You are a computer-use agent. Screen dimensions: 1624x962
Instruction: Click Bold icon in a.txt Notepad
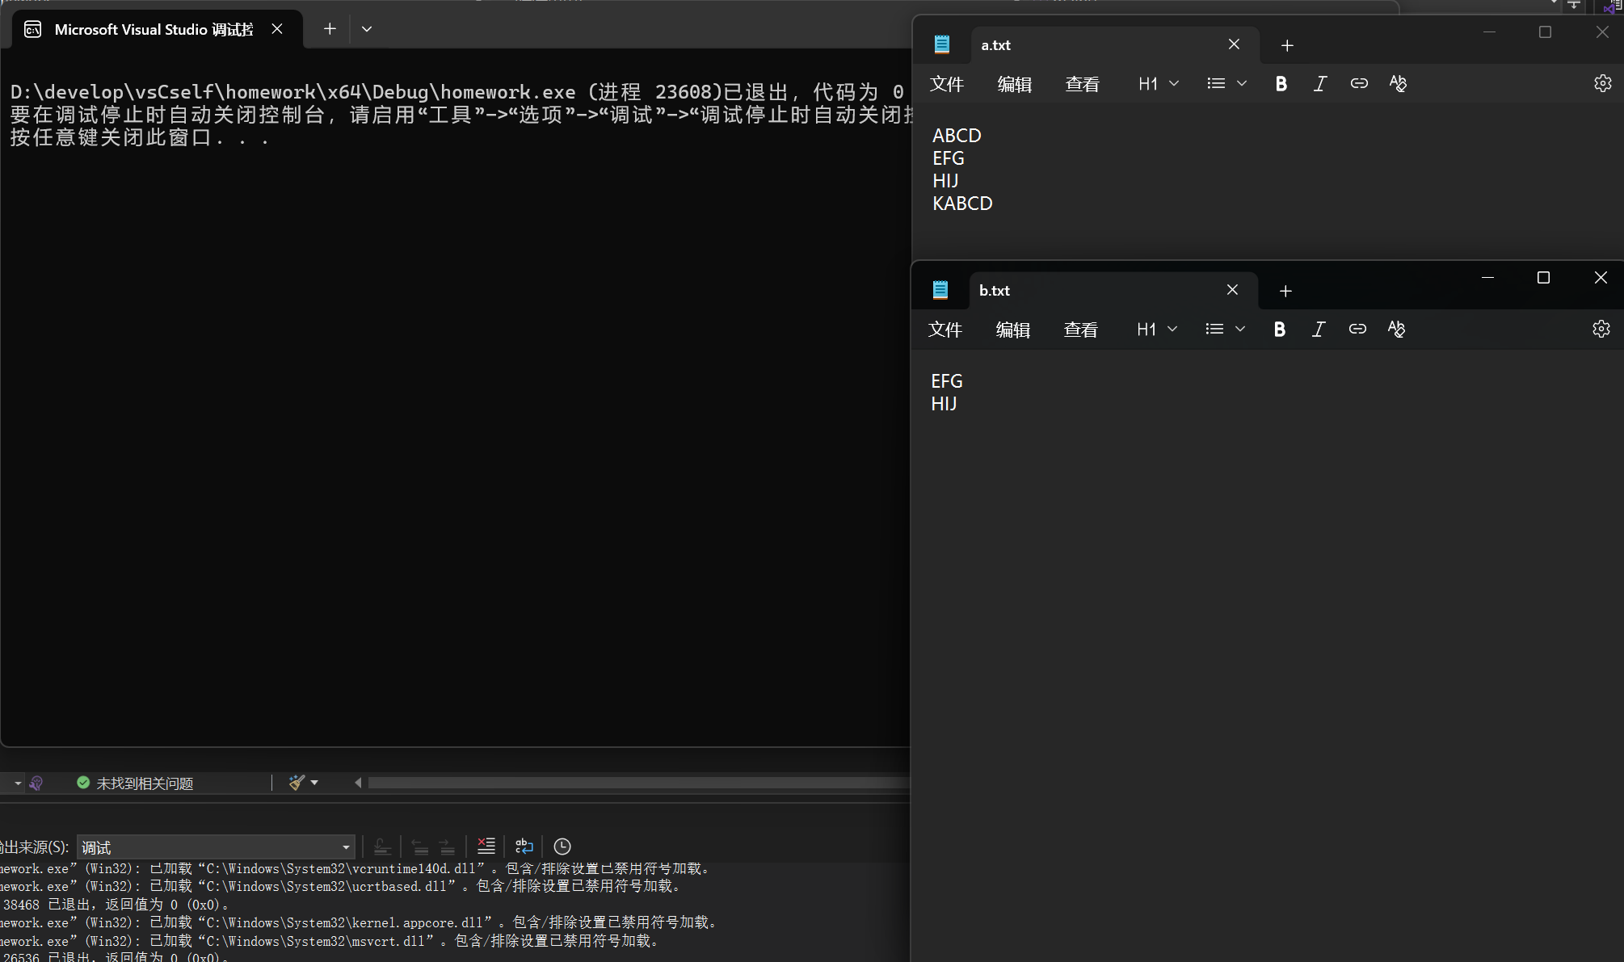point(1281,84)
